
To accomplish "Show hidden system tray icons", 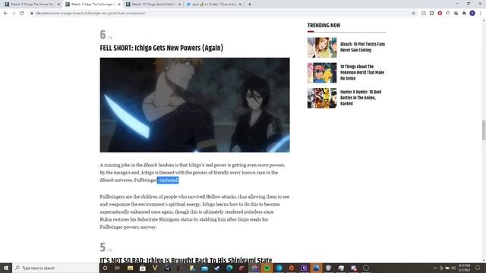I will [x=435, y=268].
